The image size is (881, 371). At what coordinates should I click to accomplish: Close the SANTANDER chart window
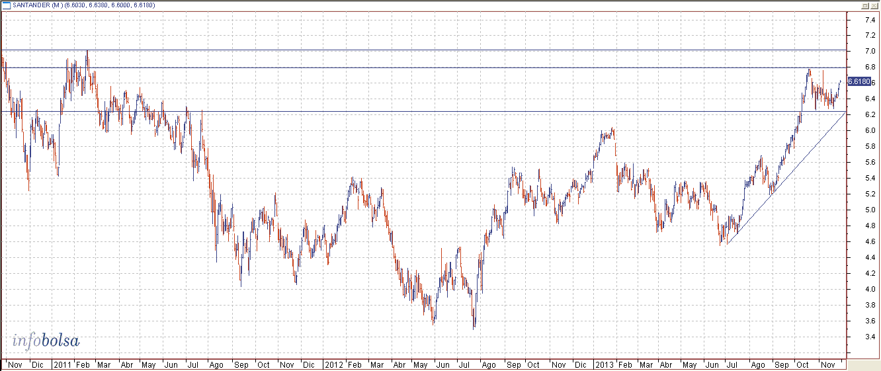coord(874,5)
